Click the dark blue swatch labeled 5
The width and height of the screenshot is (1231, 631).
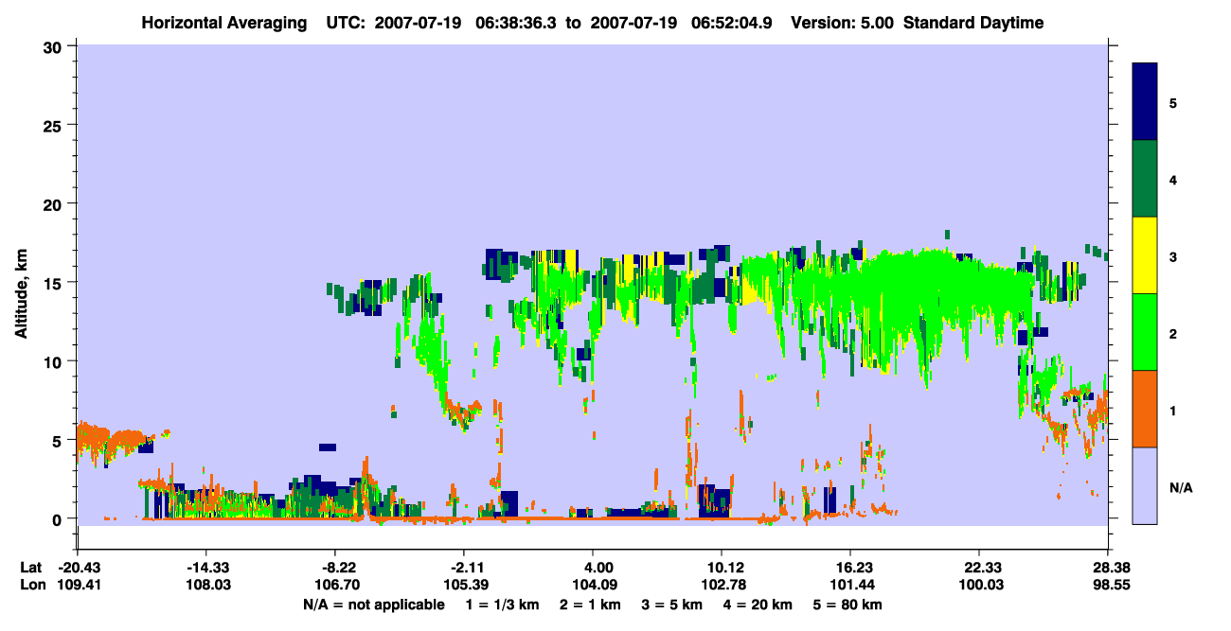point(1145,102)
